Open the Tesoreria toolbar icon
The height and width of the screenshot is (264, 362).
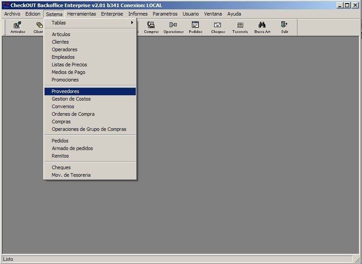pyautogui.click(x=240, y=28)
